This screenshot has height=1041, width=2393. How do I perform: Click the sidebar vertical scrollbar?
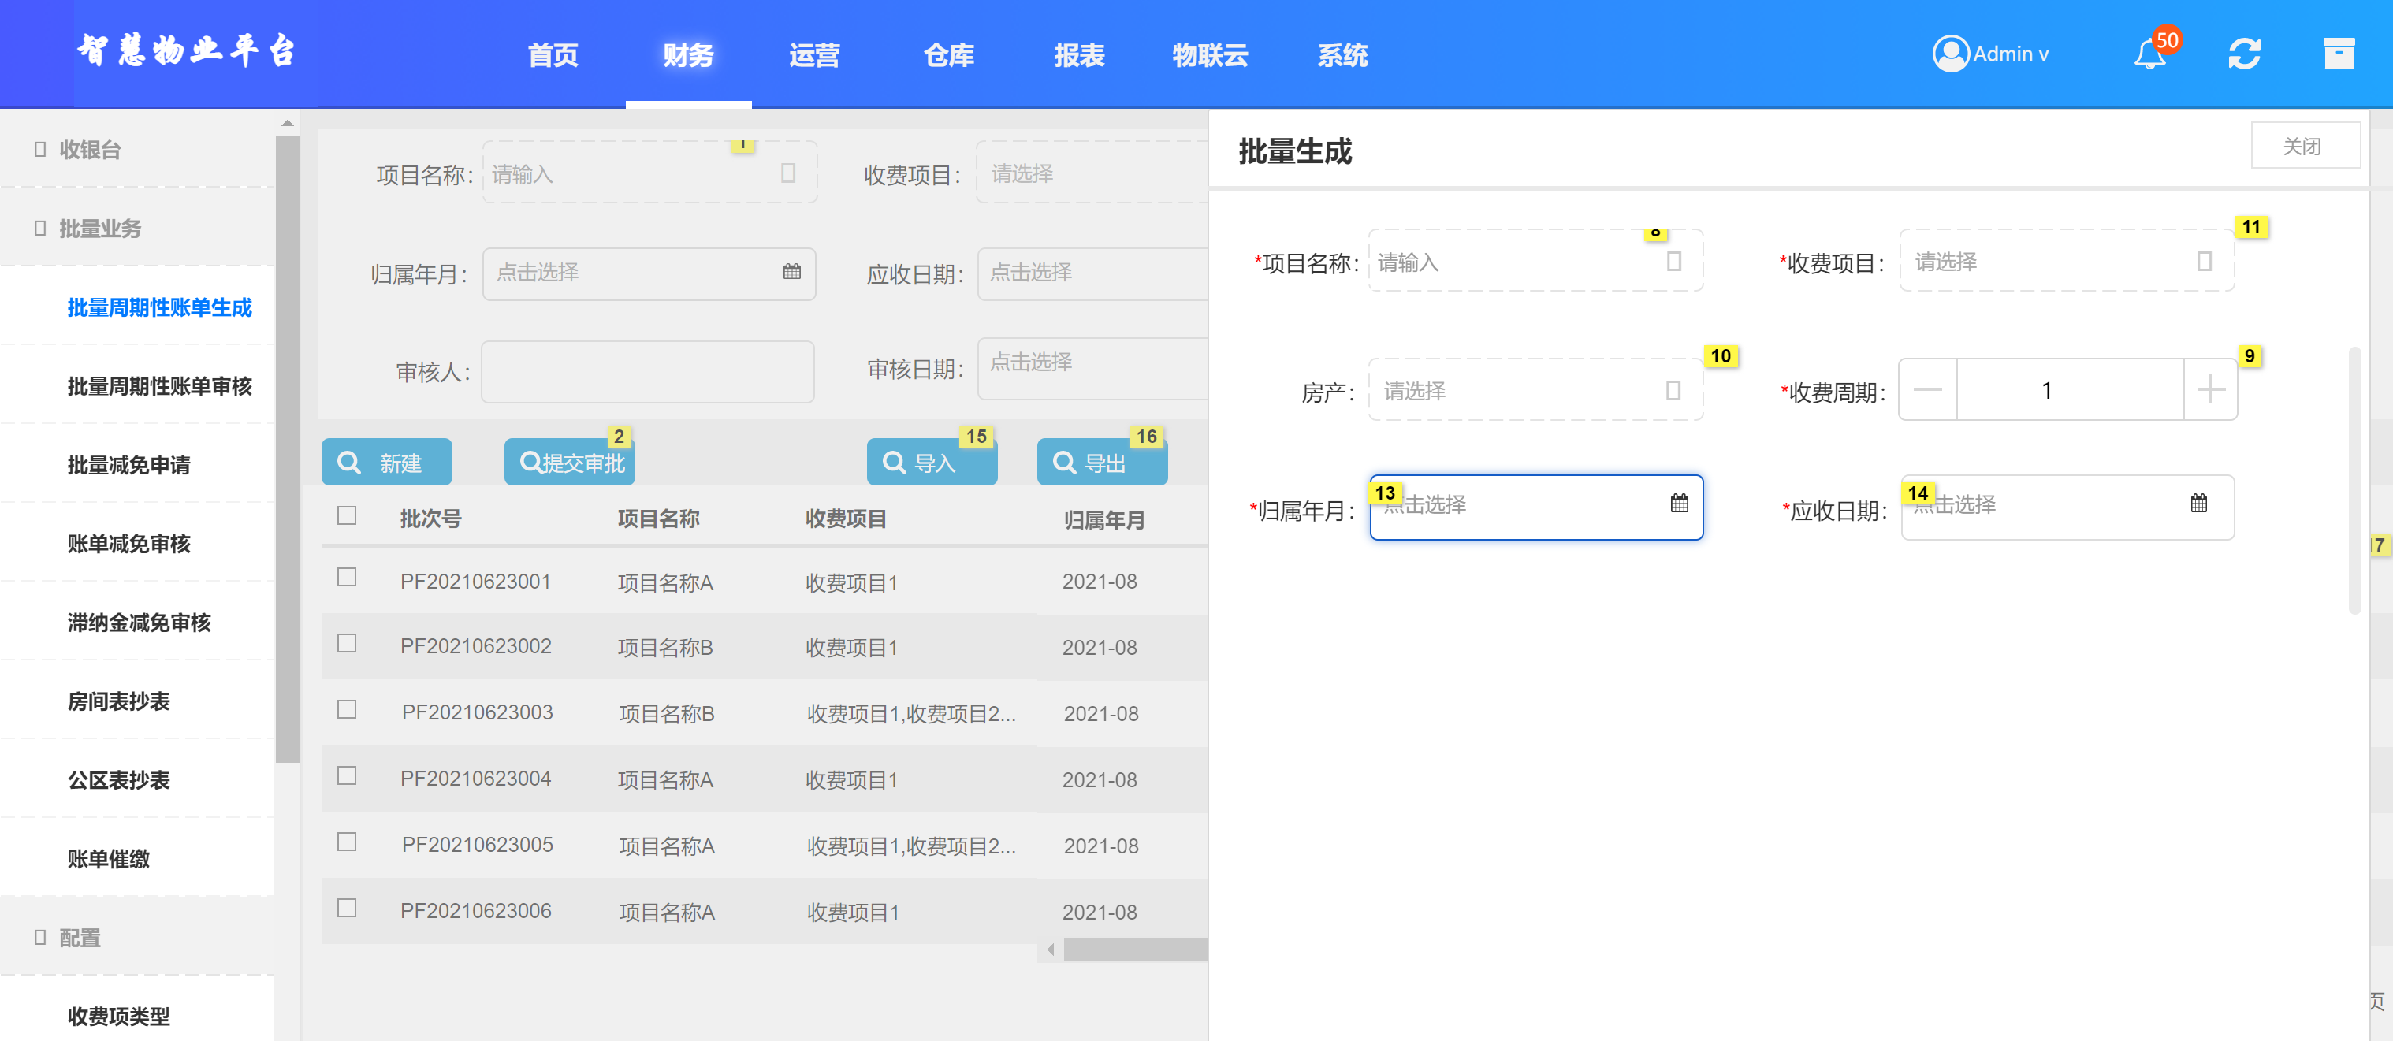coord(287,448)
